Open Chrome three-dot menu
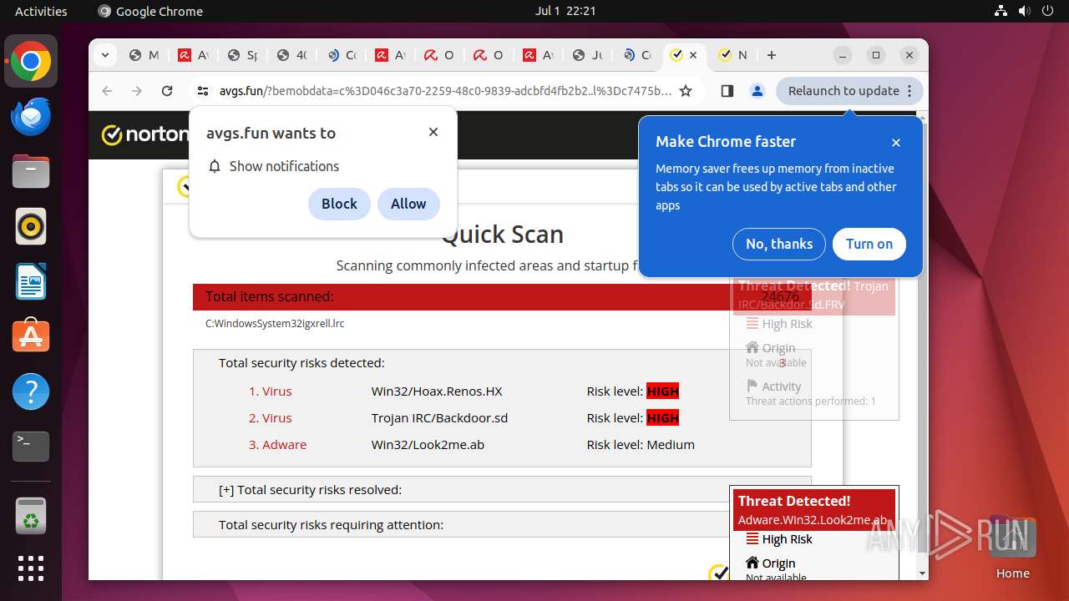This screenshot has width=1069, height=601. coord(910,91)
